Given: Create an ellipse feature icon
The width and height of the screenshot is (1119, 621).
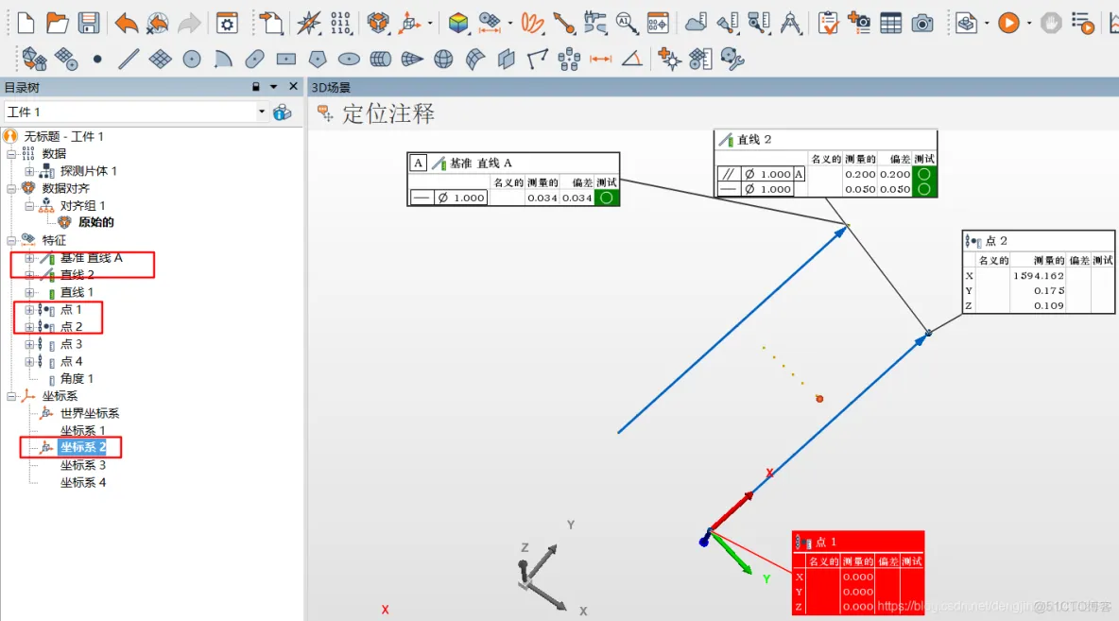Looking at the screenshot, I should 349,59.
